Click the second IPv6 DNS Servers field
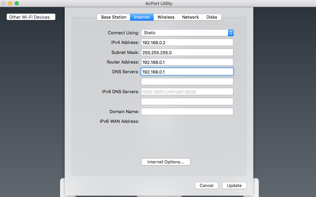 187,101
